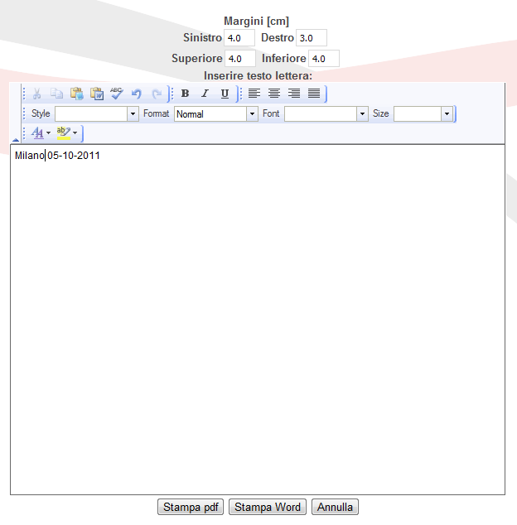Click the Superiore margin input
This screenshot has width=517, height=525.
coord(240,59)
